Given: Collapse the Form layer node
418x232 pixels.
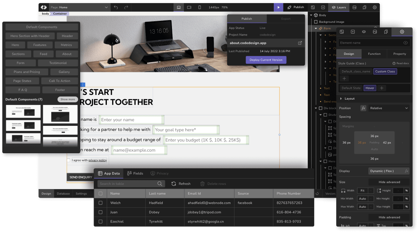Looking at the screenshot, I should point(316,28).
